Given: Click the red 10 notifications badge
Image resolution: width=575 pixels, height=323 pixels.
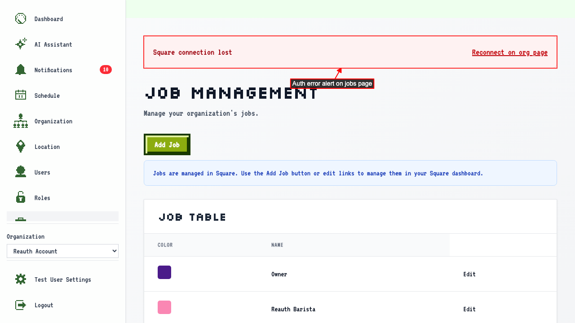Looking at the screenshot, I should click(106, 70).
